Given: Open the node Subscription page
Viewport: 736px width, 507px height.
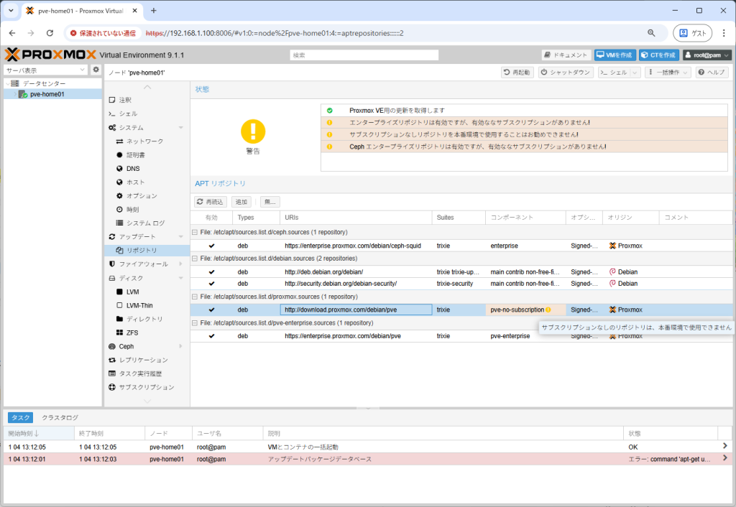Looking at the screenshot, I should click(x=147, y=387).
